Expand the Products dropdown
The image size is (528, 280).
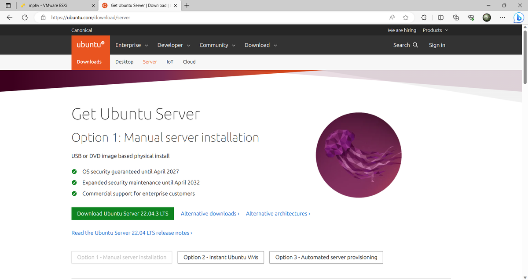pyautogui.click(x=435, y=30)
